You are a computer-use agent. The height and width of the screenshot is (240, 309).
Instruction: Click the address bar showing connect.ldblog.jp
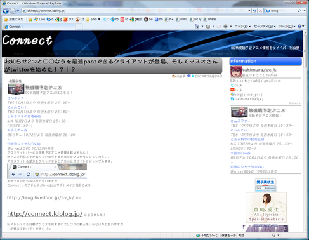(x=135, y=11)
